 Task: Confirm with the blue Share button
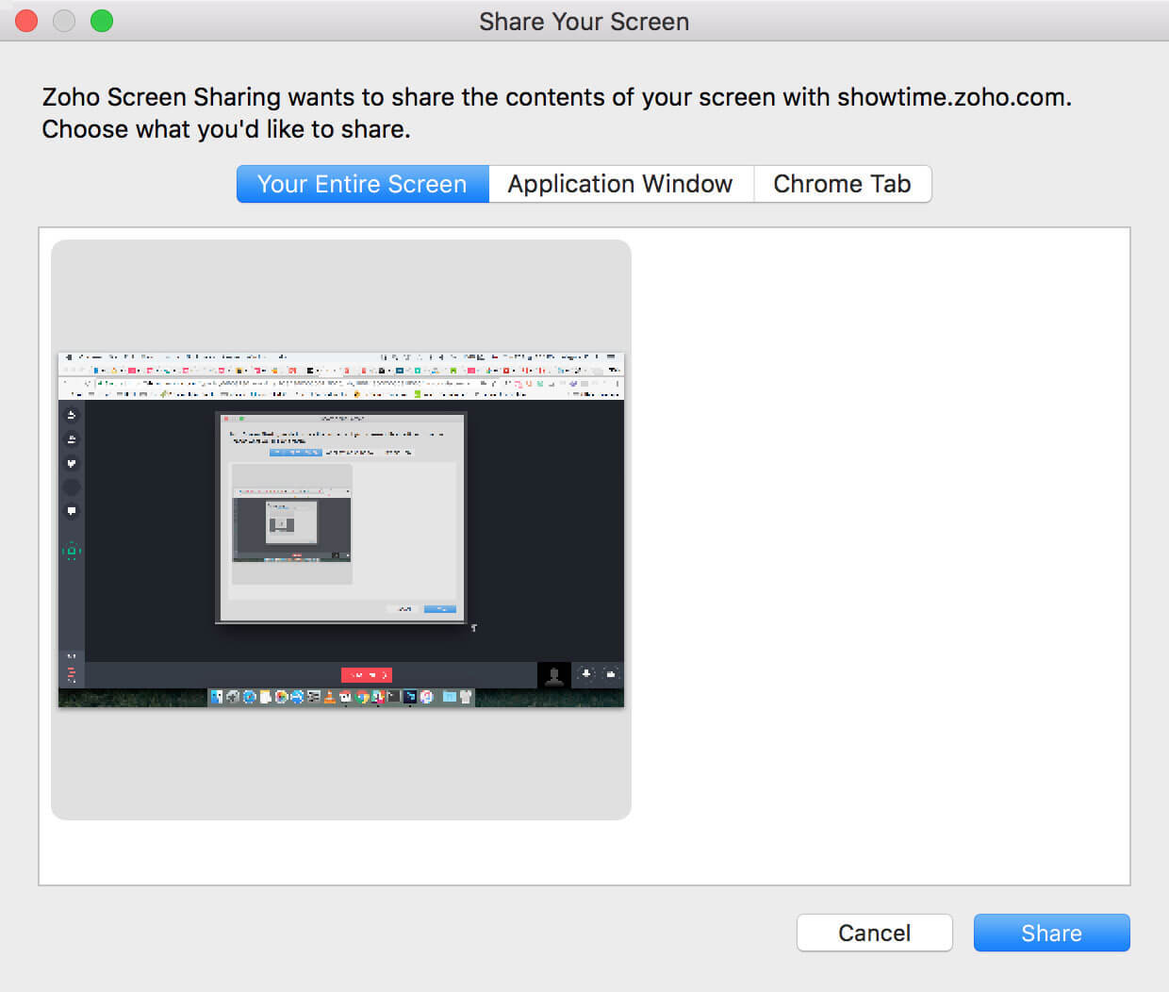(x=1052, y=933)
